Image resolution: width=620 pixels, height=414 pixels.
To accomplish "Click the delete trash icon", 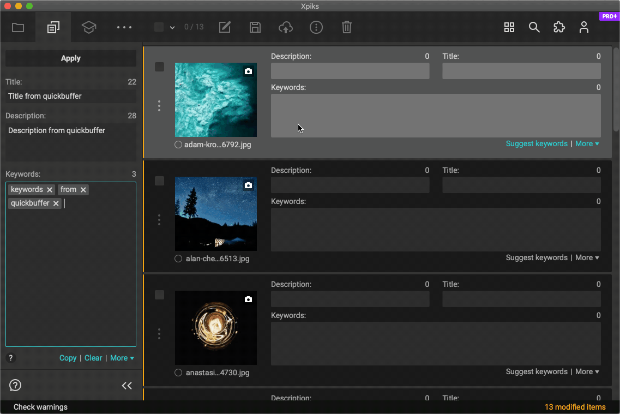I will pos(346,27).
